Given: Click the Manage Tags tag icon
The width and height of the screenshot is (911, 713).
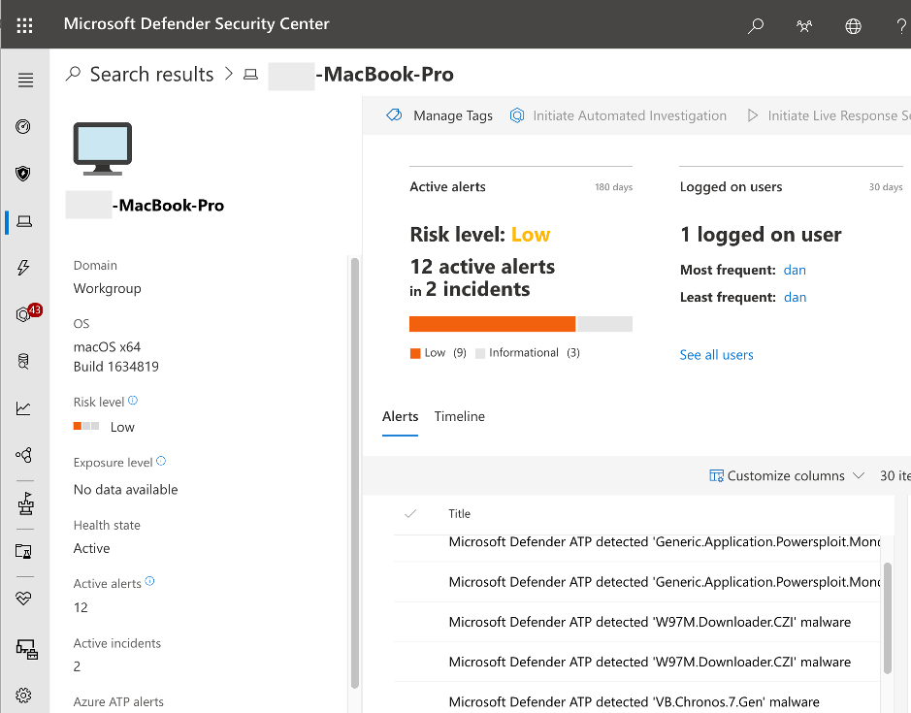Looking at the screenshot, I should coord(394,115).
